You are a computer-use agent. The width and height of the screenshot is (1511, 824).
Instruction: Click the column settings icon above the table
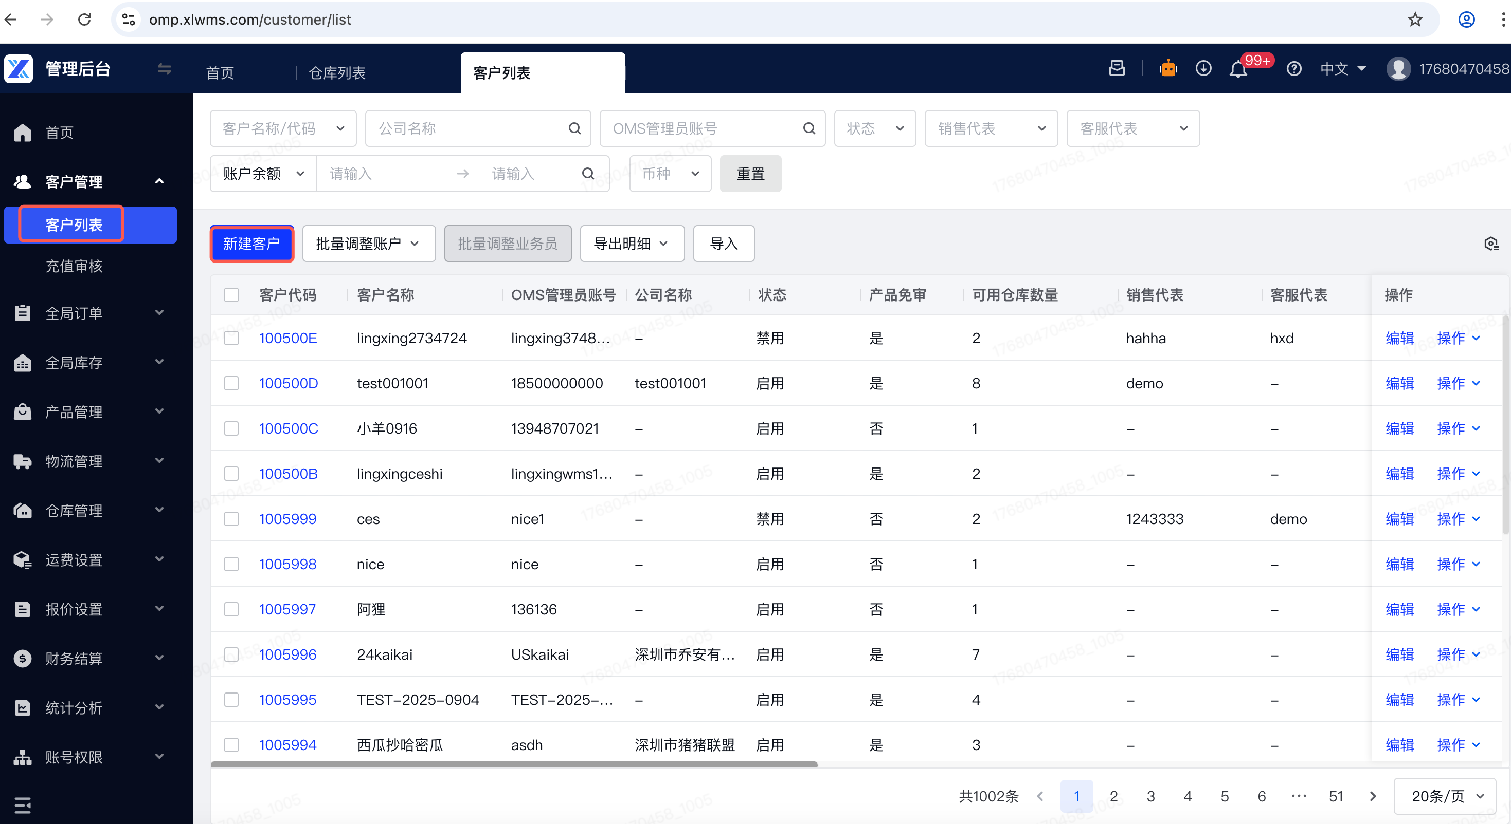pyautogui.click(x=1490, y=244)
